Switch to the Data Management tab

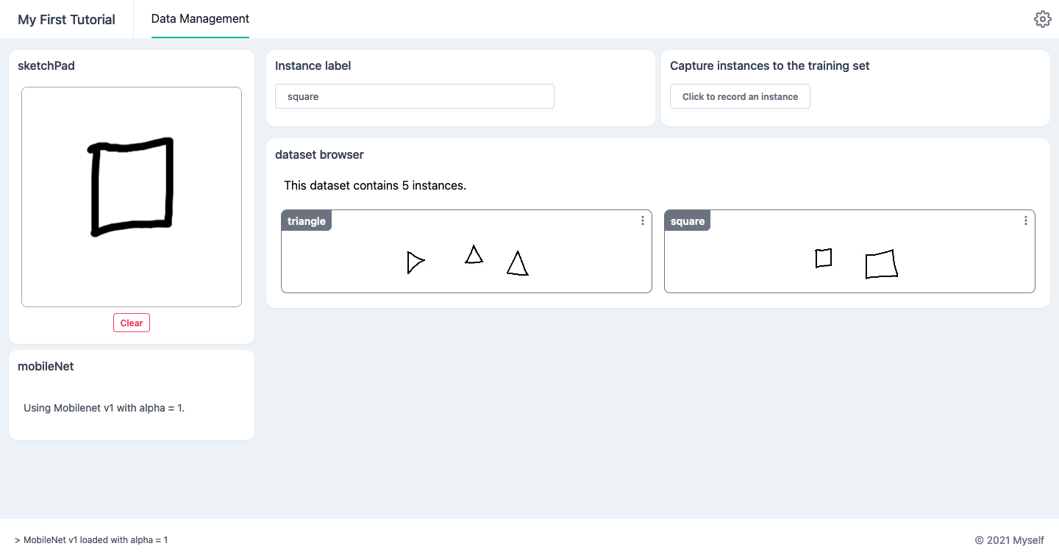[x=199, y=19]
